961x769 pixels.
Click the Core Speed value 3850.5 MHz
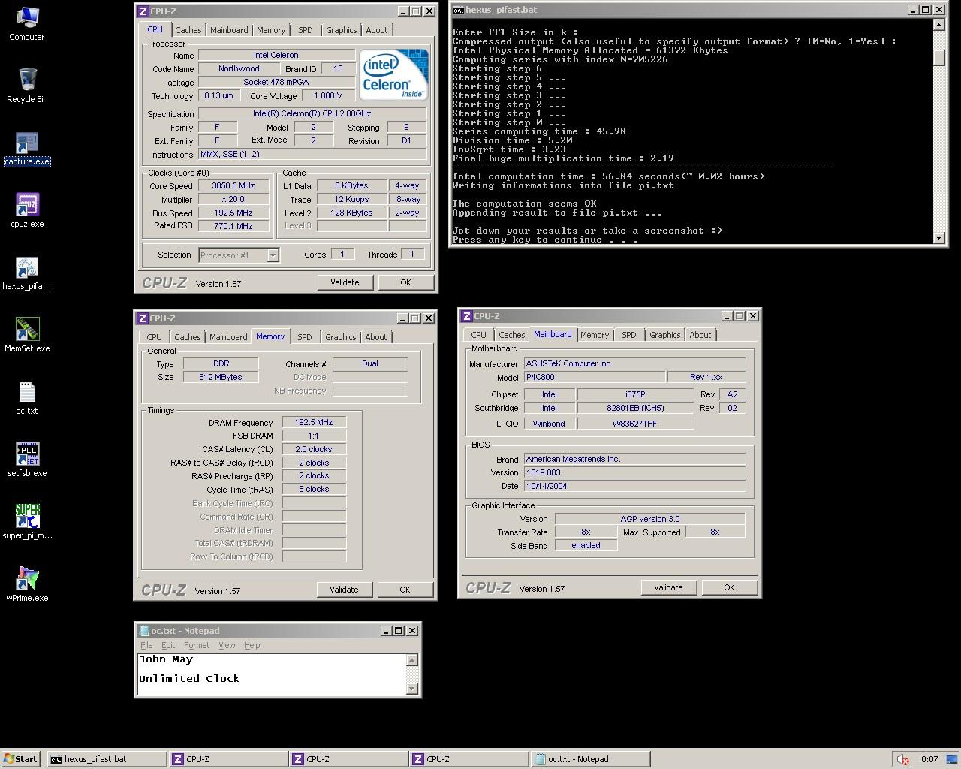click(x=233, y=185)
